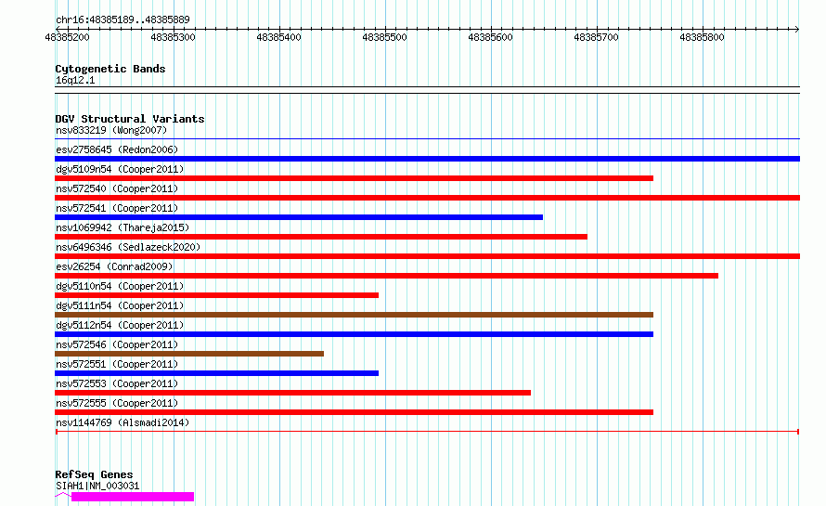The width and height of the screenshot is (826, 506).
Task: Select the 16q12.1 band label
Action: [75, 80]
